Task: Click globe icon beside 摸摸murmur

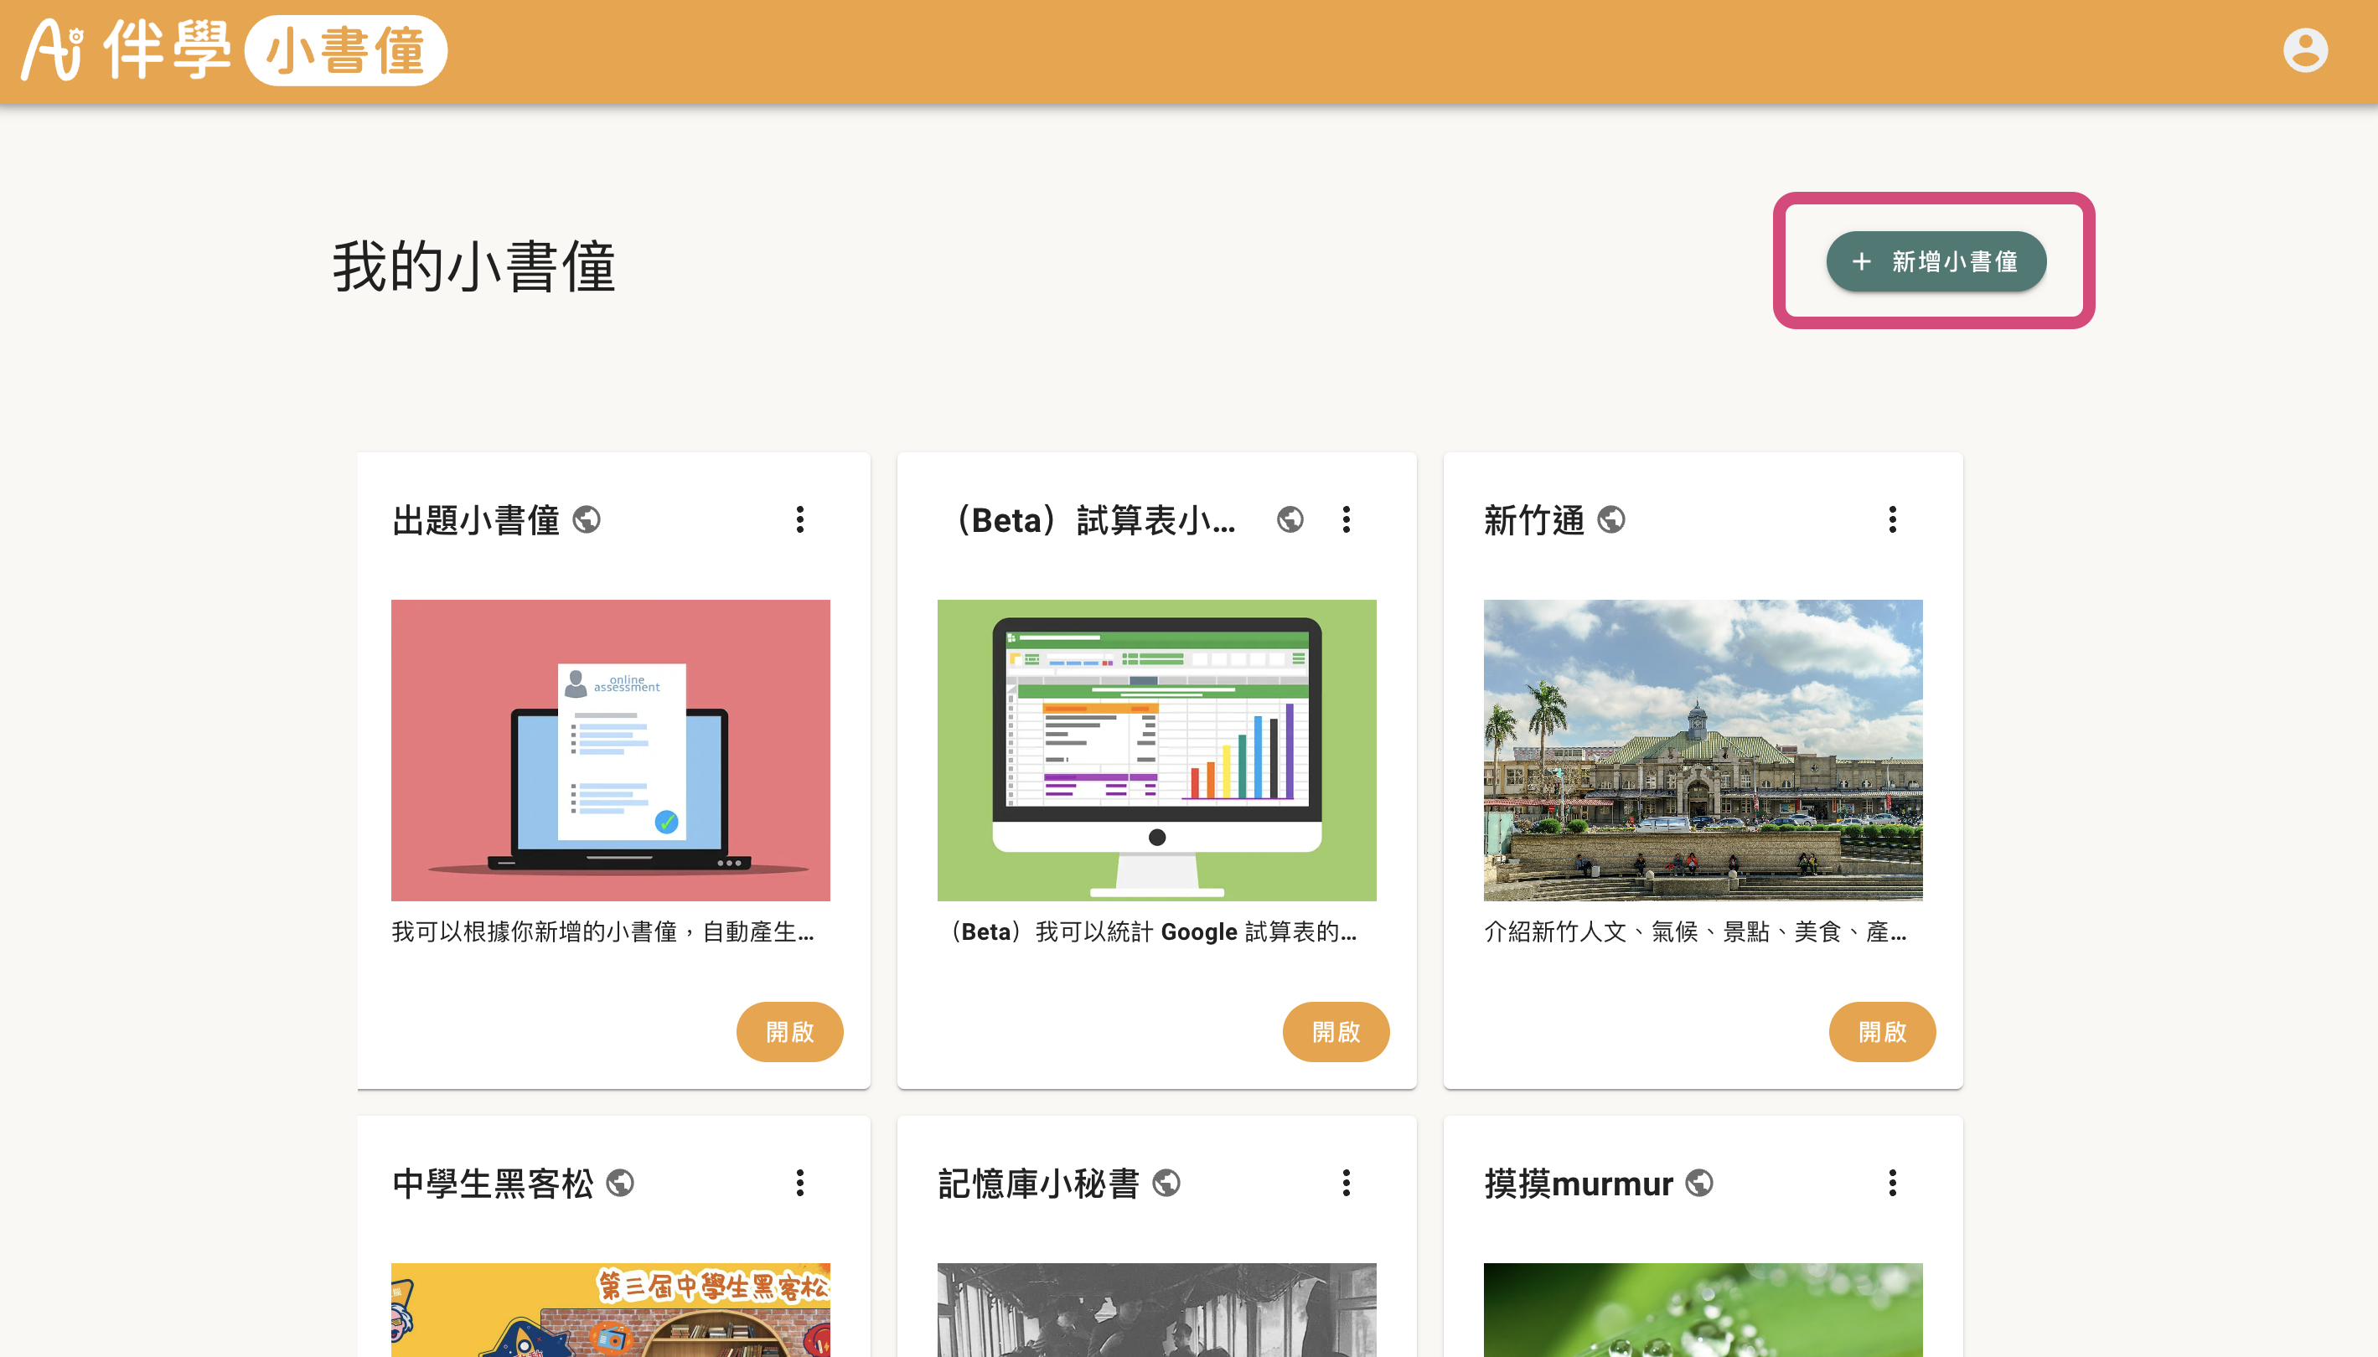Action: 1699,1183
